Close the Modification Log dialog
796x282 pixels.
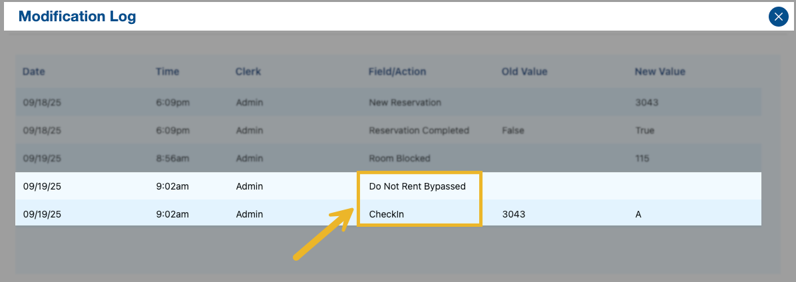pos(778,17)
